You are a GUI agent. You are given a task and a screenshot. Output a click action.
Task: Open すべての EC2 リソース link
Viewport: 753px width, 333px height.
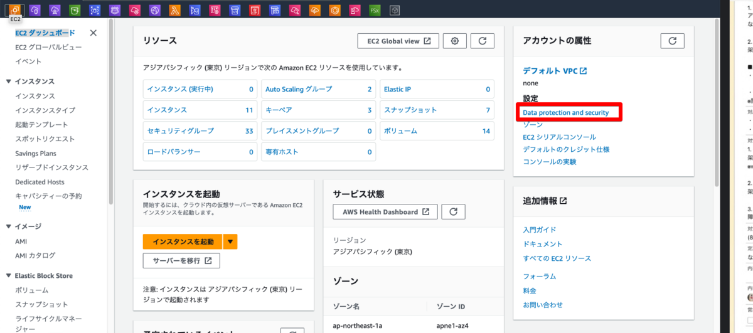click(557, 258)
